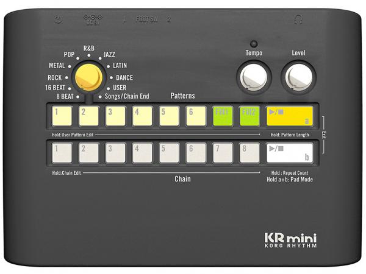Select chain pad 8
This screenshot has width=366, height=274.
point(249,152)
